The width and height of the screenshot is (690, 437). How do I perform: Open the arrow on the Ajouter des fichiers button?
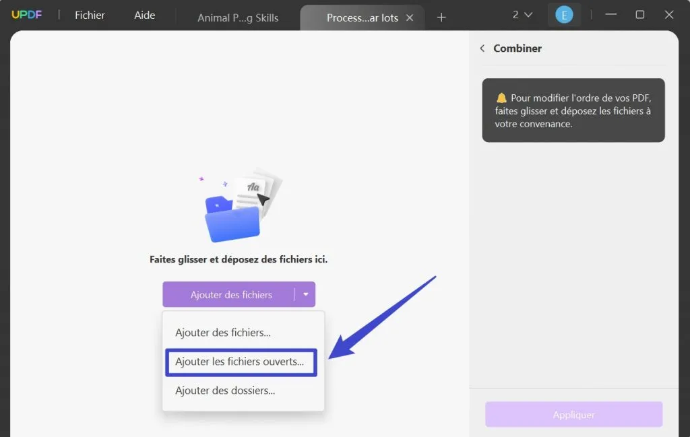click(306, 294)
